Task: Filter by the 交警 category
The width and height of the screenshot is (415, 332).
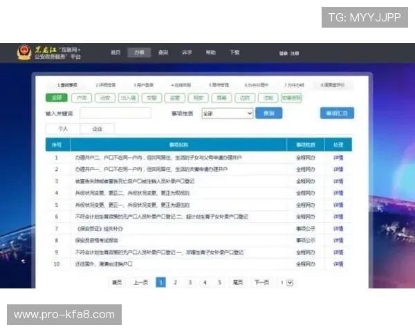Action: (x=151, y=98)
